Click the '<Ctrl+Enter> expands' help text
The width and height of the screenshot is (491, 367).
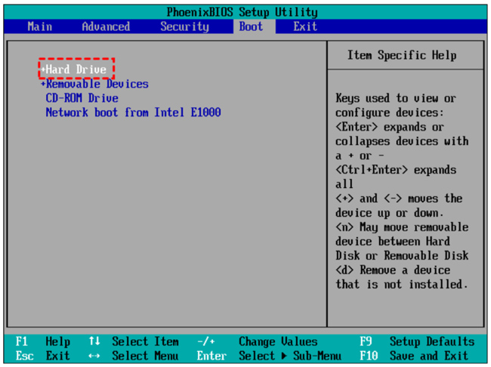396,170
